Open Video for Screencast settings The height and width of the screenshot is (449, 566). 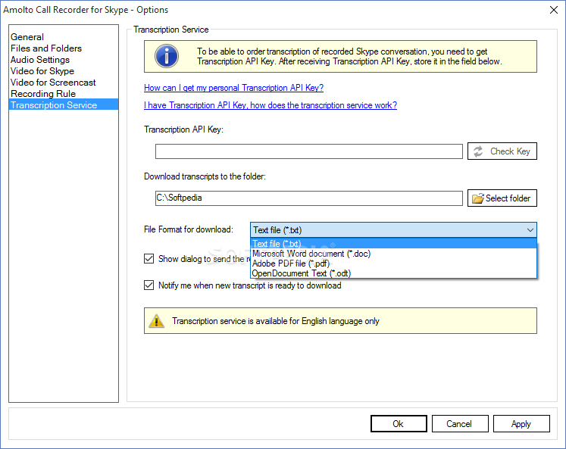(53, 83)
